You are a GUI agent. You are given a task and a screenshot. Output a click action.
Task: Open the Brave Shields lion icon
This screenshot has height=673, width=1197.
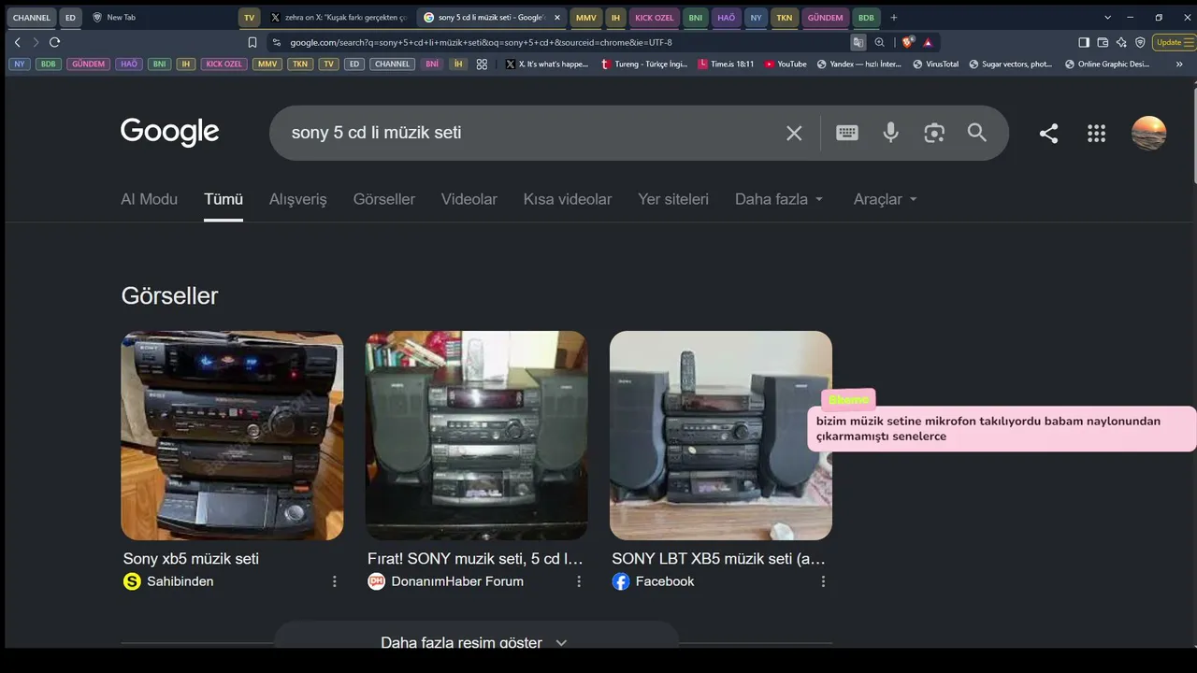(x=907, y=42)
